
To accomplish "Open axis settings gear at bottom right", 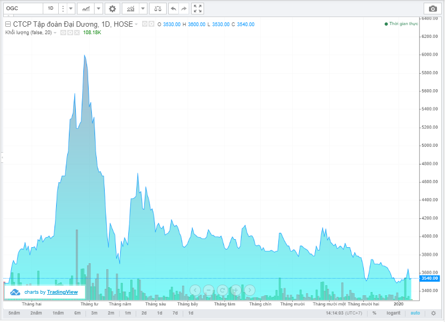I will pos(433,313).
